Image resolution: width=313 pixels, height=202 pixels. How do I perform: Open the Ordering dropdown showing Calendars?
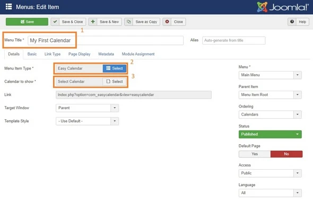click(270, 115)
